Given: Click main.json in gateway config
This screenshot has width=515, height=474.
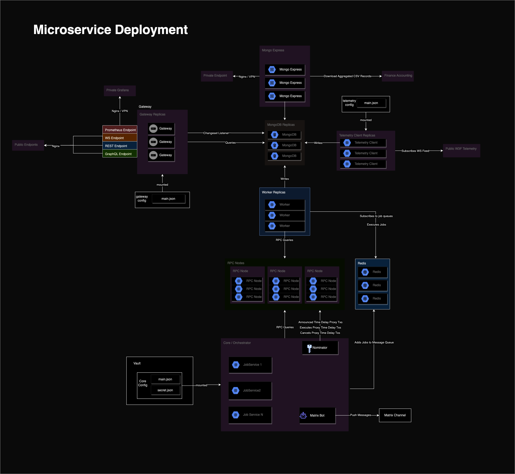Looking at the screenshot, I should coord(168,199).
